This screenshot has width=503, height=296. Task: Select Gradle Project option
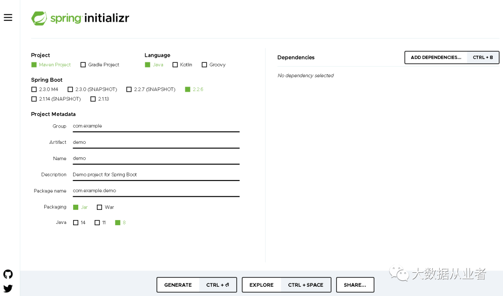pyautogui.click(x=100, y=65)
